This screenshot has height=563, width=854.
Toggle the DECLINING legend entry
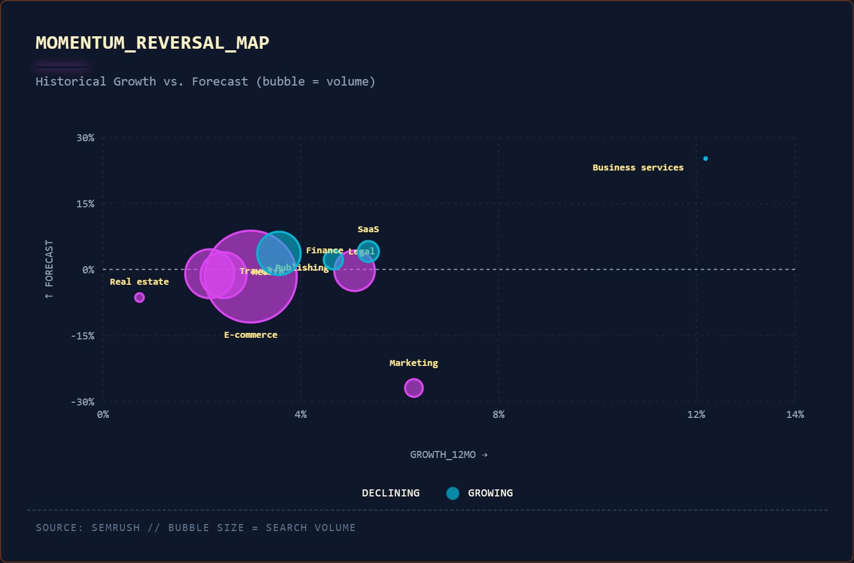pos(391,493)
